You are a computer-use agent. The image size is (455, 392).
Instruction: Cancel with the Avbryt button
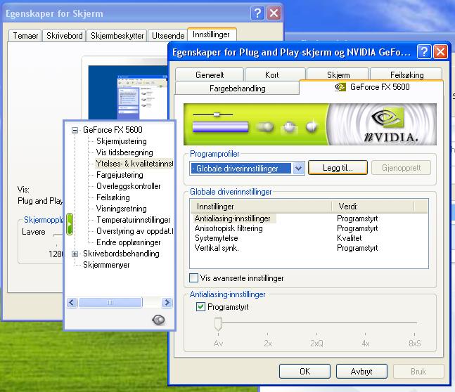tap(361, 372)
